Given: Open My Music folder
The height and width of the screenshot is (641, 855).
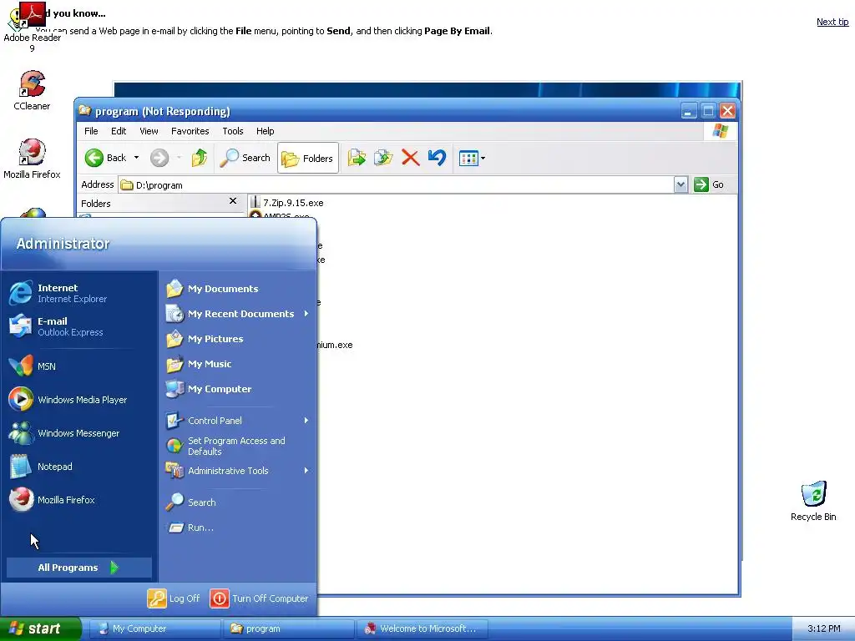Looking at the screenshot, I should point(237,364).
